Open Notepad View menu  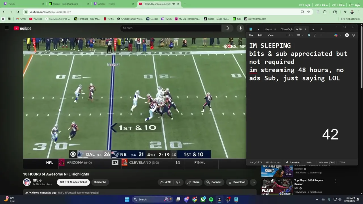tap(271, 35)
